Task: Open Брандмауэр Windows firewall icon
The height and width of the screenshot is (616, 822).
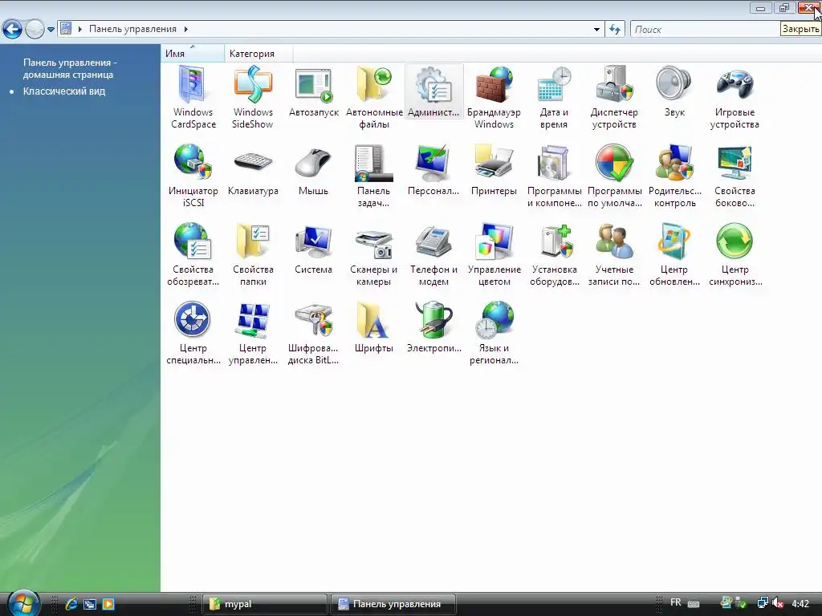Action: (494, 97)
